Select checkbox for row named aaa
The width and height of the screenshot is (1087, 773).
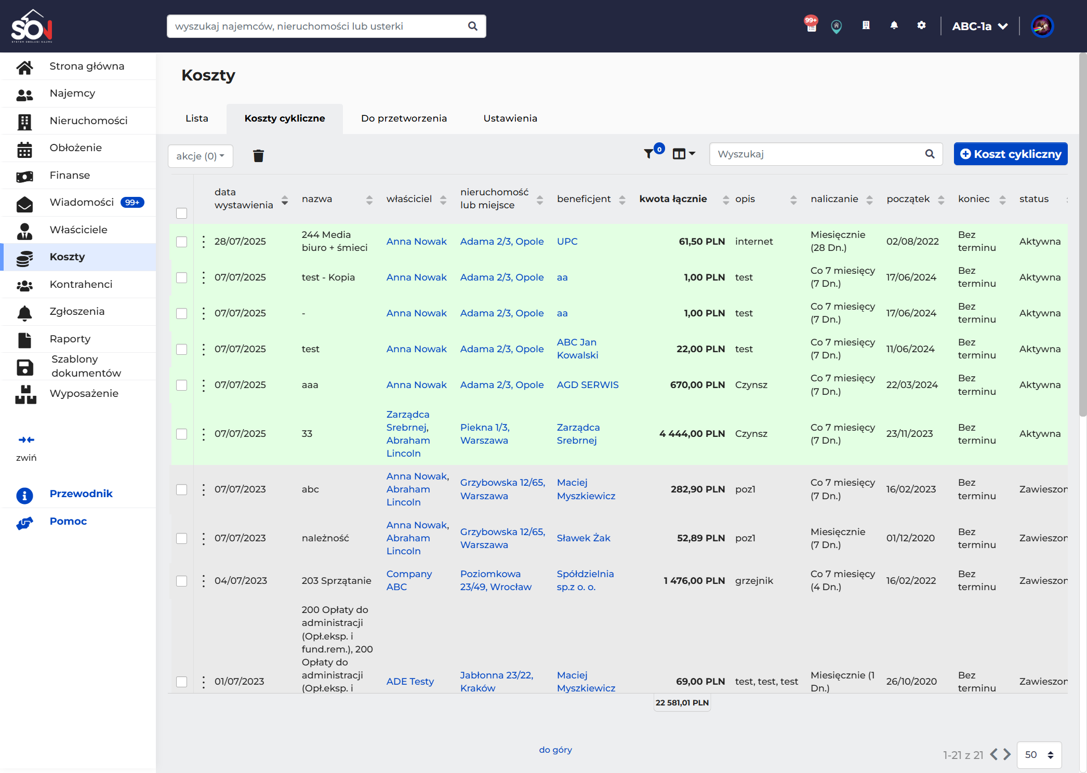click(181, 385)
